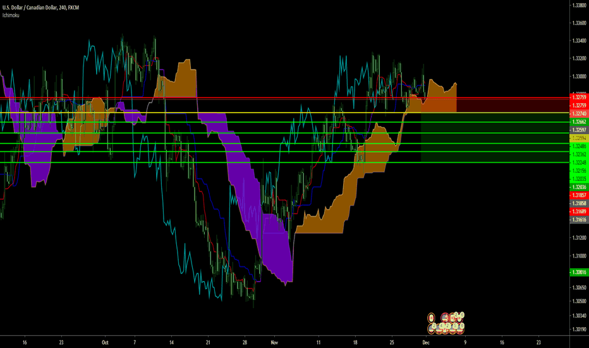This screenshot has width=589, height=348.
Task: Click the yellow 1.32740 price label
Action: click(x=578, y=113)
